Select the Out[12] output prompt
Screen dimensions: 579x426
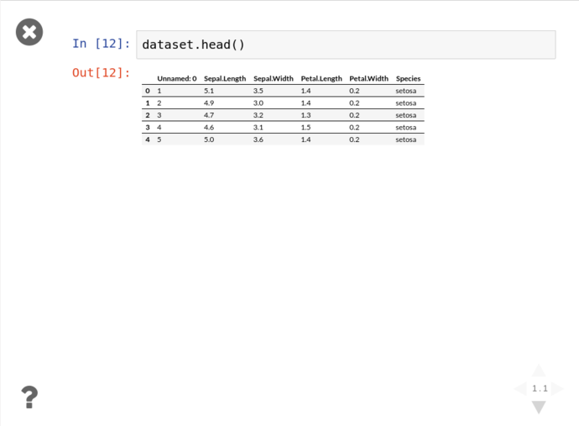click(x=101, y=73)
